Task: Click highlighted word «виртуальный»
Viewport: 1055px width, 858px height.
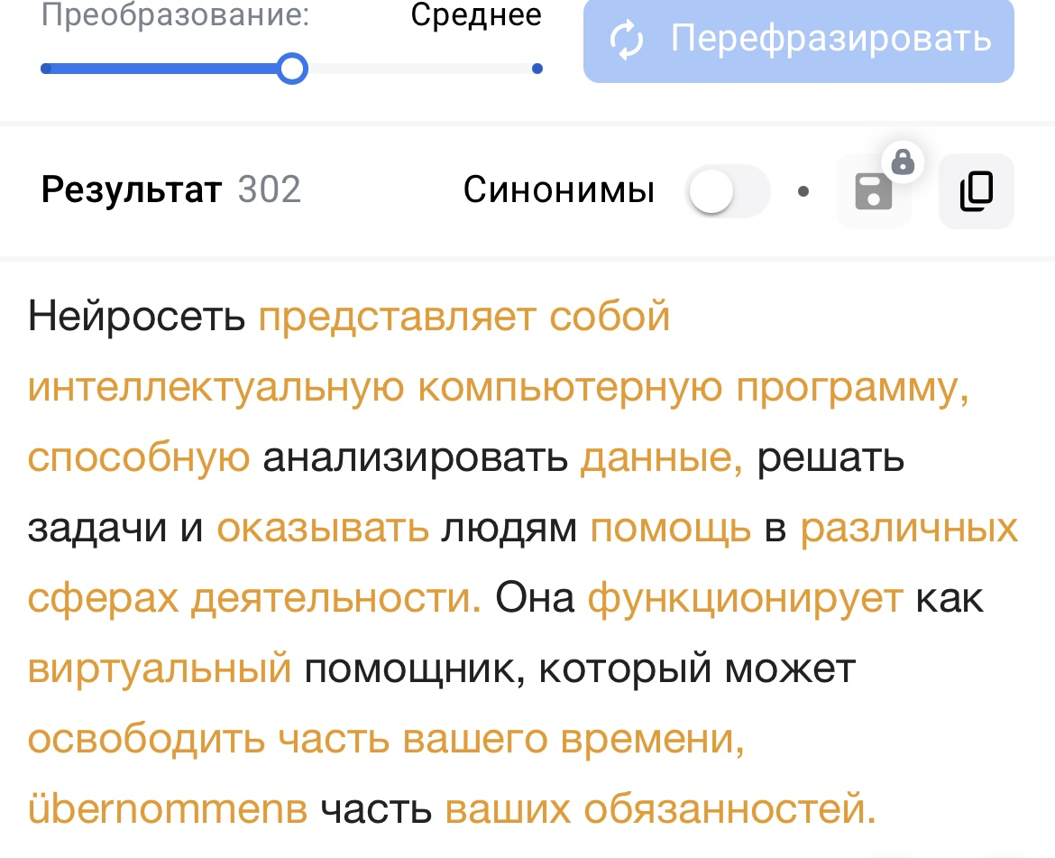Action: [160, 669]
